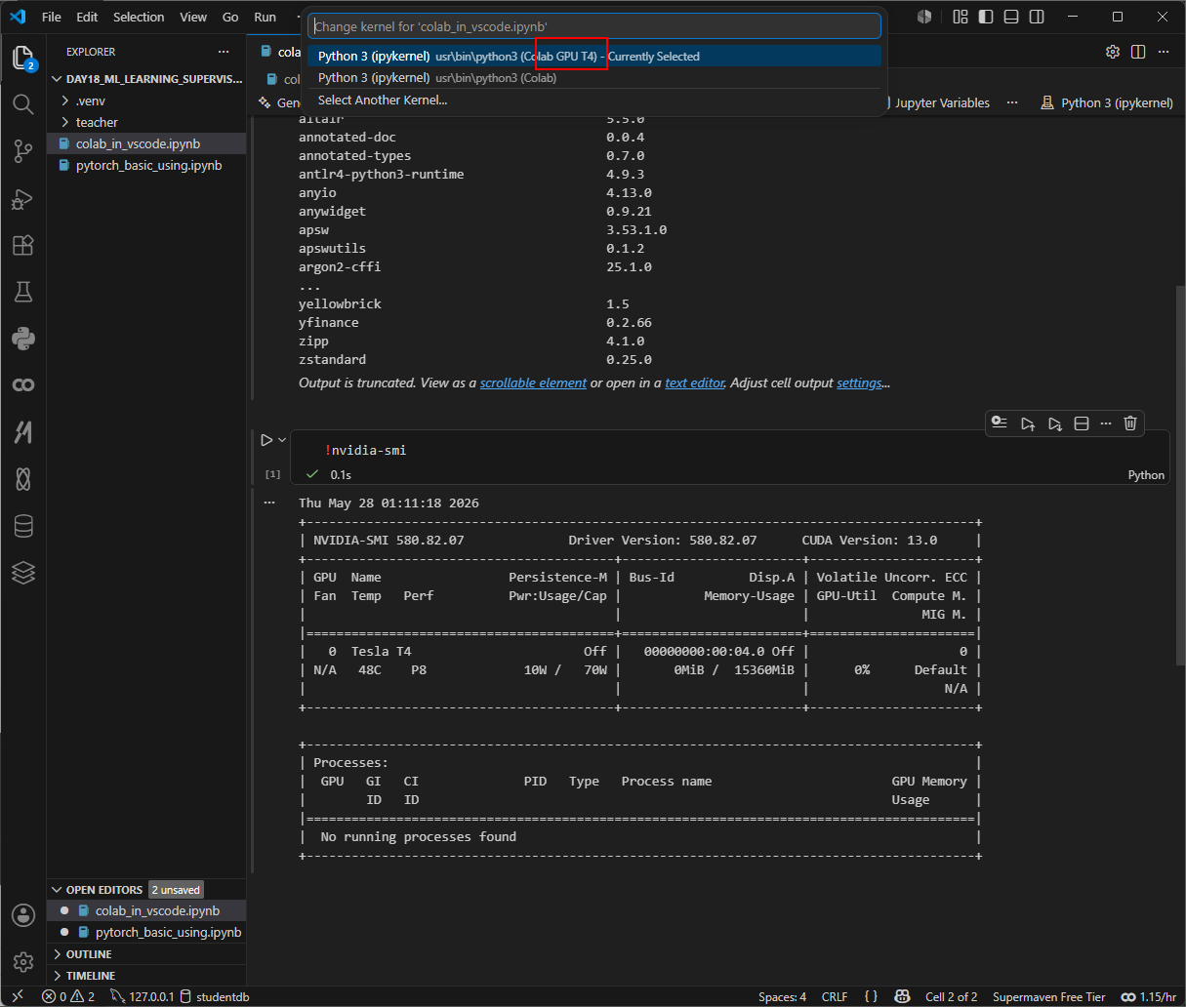Open the Run menu
1186x1007 pixels.
pos(265,17)
